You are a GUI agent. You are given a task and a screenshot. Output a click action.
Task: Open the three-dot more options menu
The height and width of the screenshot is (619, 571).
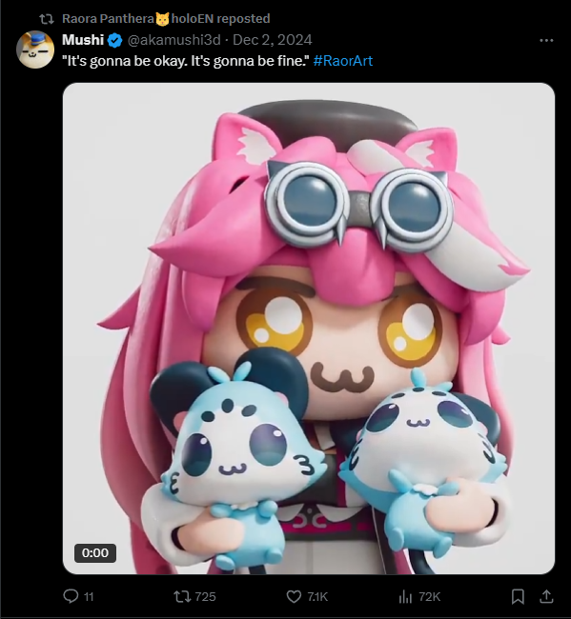[546, 40]
